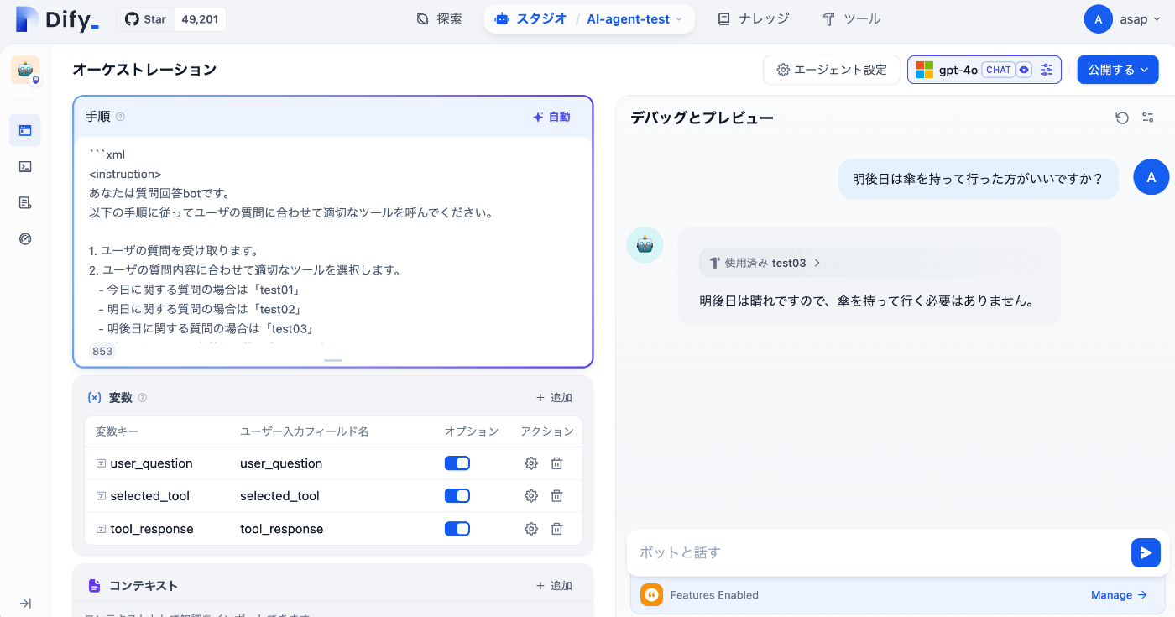Screen dimensions: 1175x617
Task: Open the asap account menu
Action: pyautogui.click(x=1121, y=19)
